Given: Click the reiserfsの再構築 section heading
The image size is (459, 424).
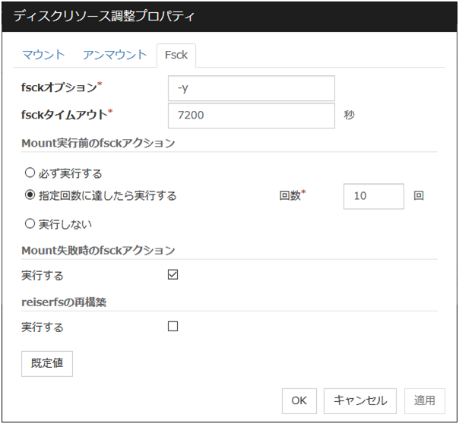Looking at the screenshot, I should [65, 302].
